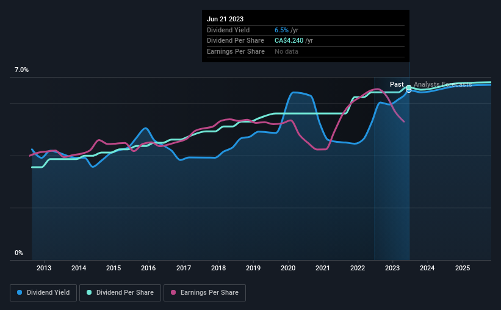The height and width of the screenshot is (310, 501).
Task: Select the 2022 x-axis year label
Action: 358,268
